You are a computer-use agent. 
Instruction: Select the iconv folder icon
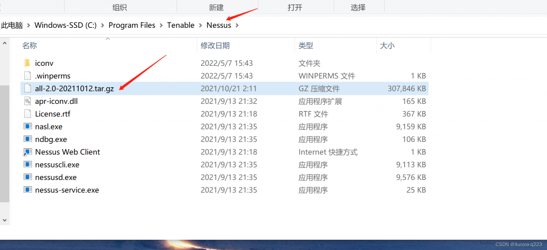[28, 63]
